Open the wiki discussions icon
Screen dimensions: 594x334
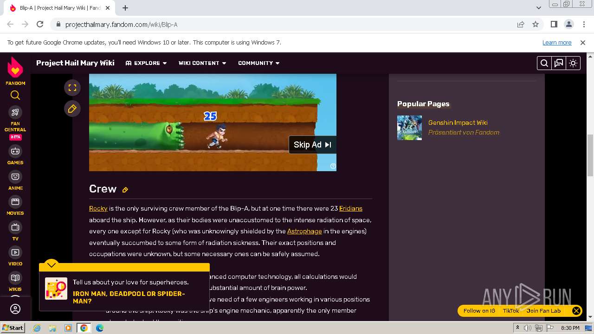pos(559,63)
